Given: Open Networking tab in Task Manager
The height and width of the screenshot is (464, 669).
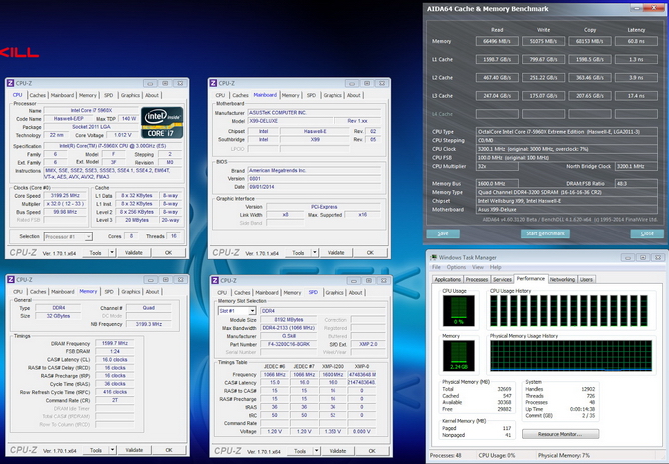Looking at the screenshot, I should click(x=562, y=279).
